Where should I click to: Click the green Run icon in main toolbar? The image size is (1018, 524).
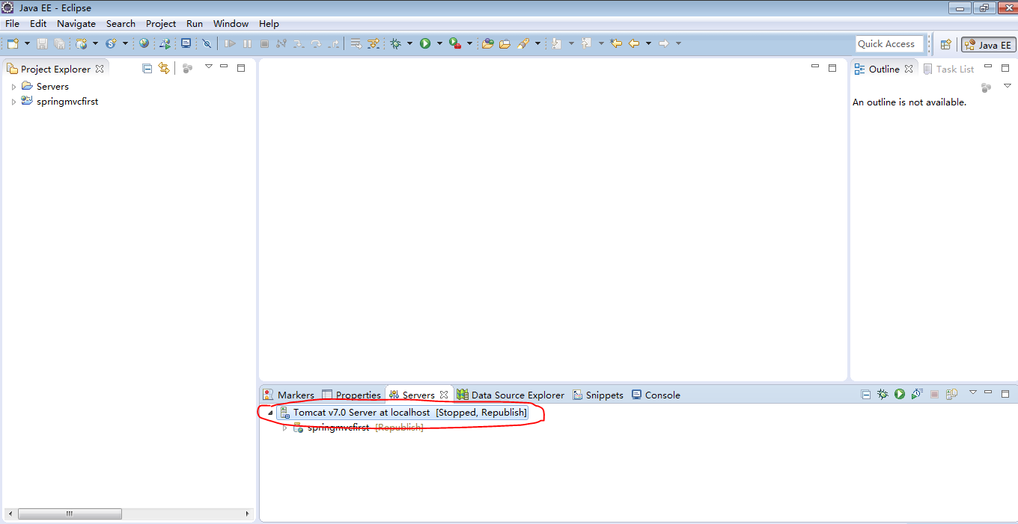point(425,43)
